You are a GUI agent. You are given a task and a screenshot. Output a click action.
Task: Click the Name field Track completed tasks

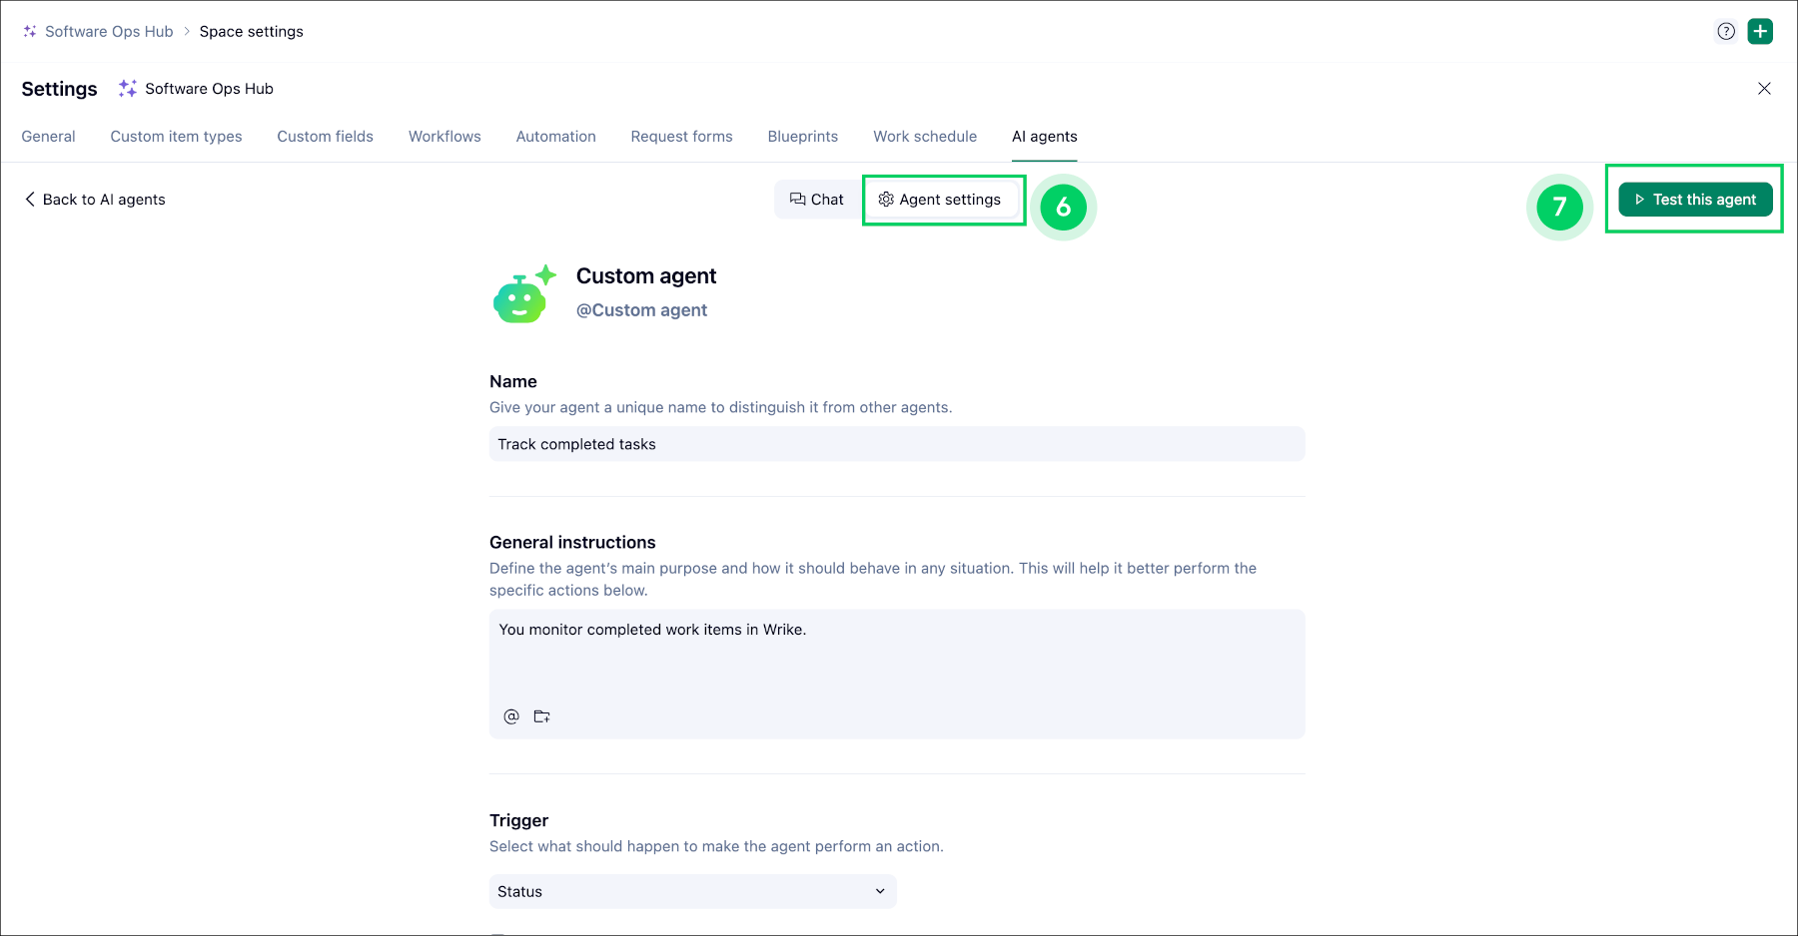click(x=897, y=444)
